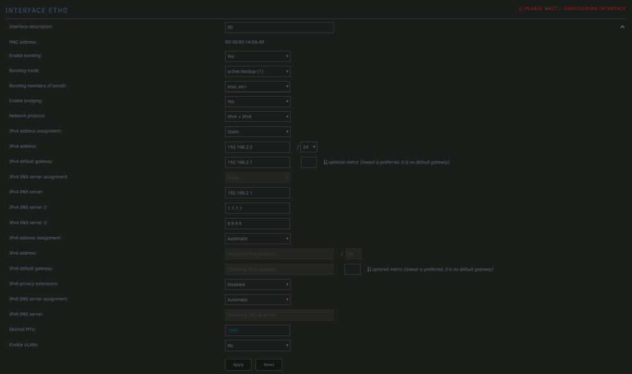The width and height of the screenshot is (632, 374).
Task: Open IPv6 privacy extensions dropdown
Action: (257, 284)
